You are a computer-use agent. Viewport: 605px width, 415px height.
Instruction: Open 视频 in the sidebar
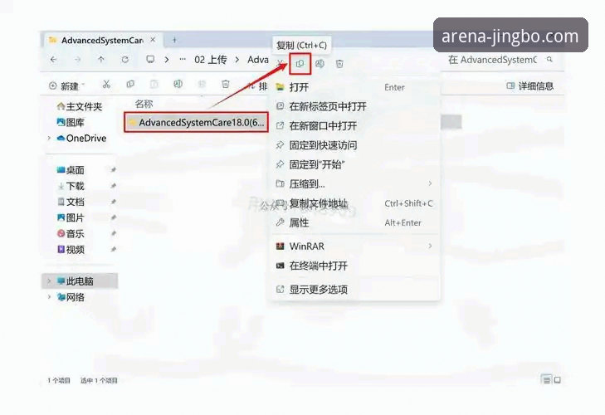(x=71, y=250)
